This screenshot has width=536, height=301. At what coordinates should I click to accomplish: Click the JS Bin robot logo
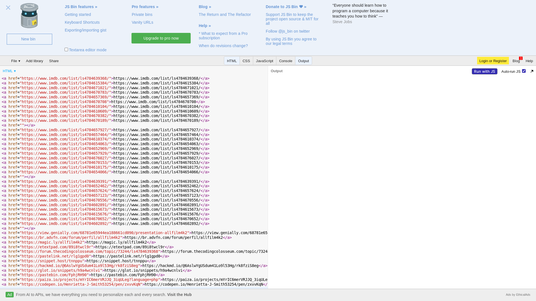(29, 16)
